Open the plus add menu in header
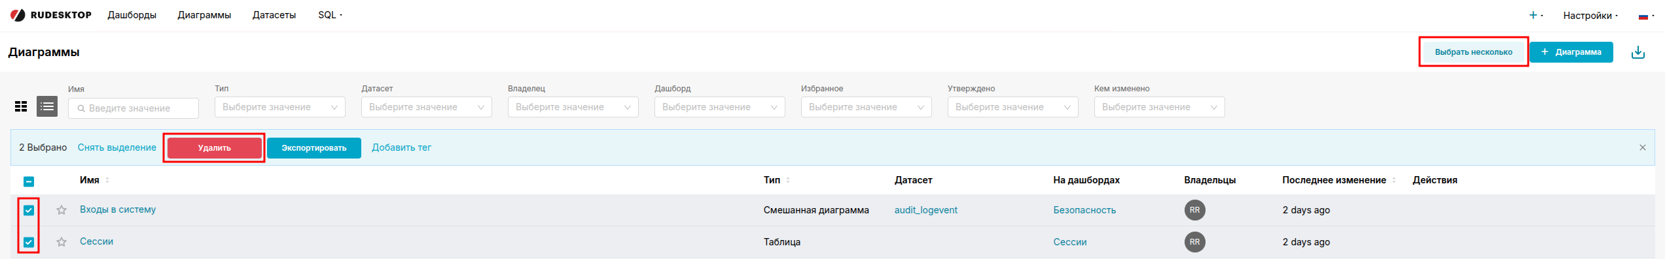The image size is (1665, 259). click(1535, 15)
